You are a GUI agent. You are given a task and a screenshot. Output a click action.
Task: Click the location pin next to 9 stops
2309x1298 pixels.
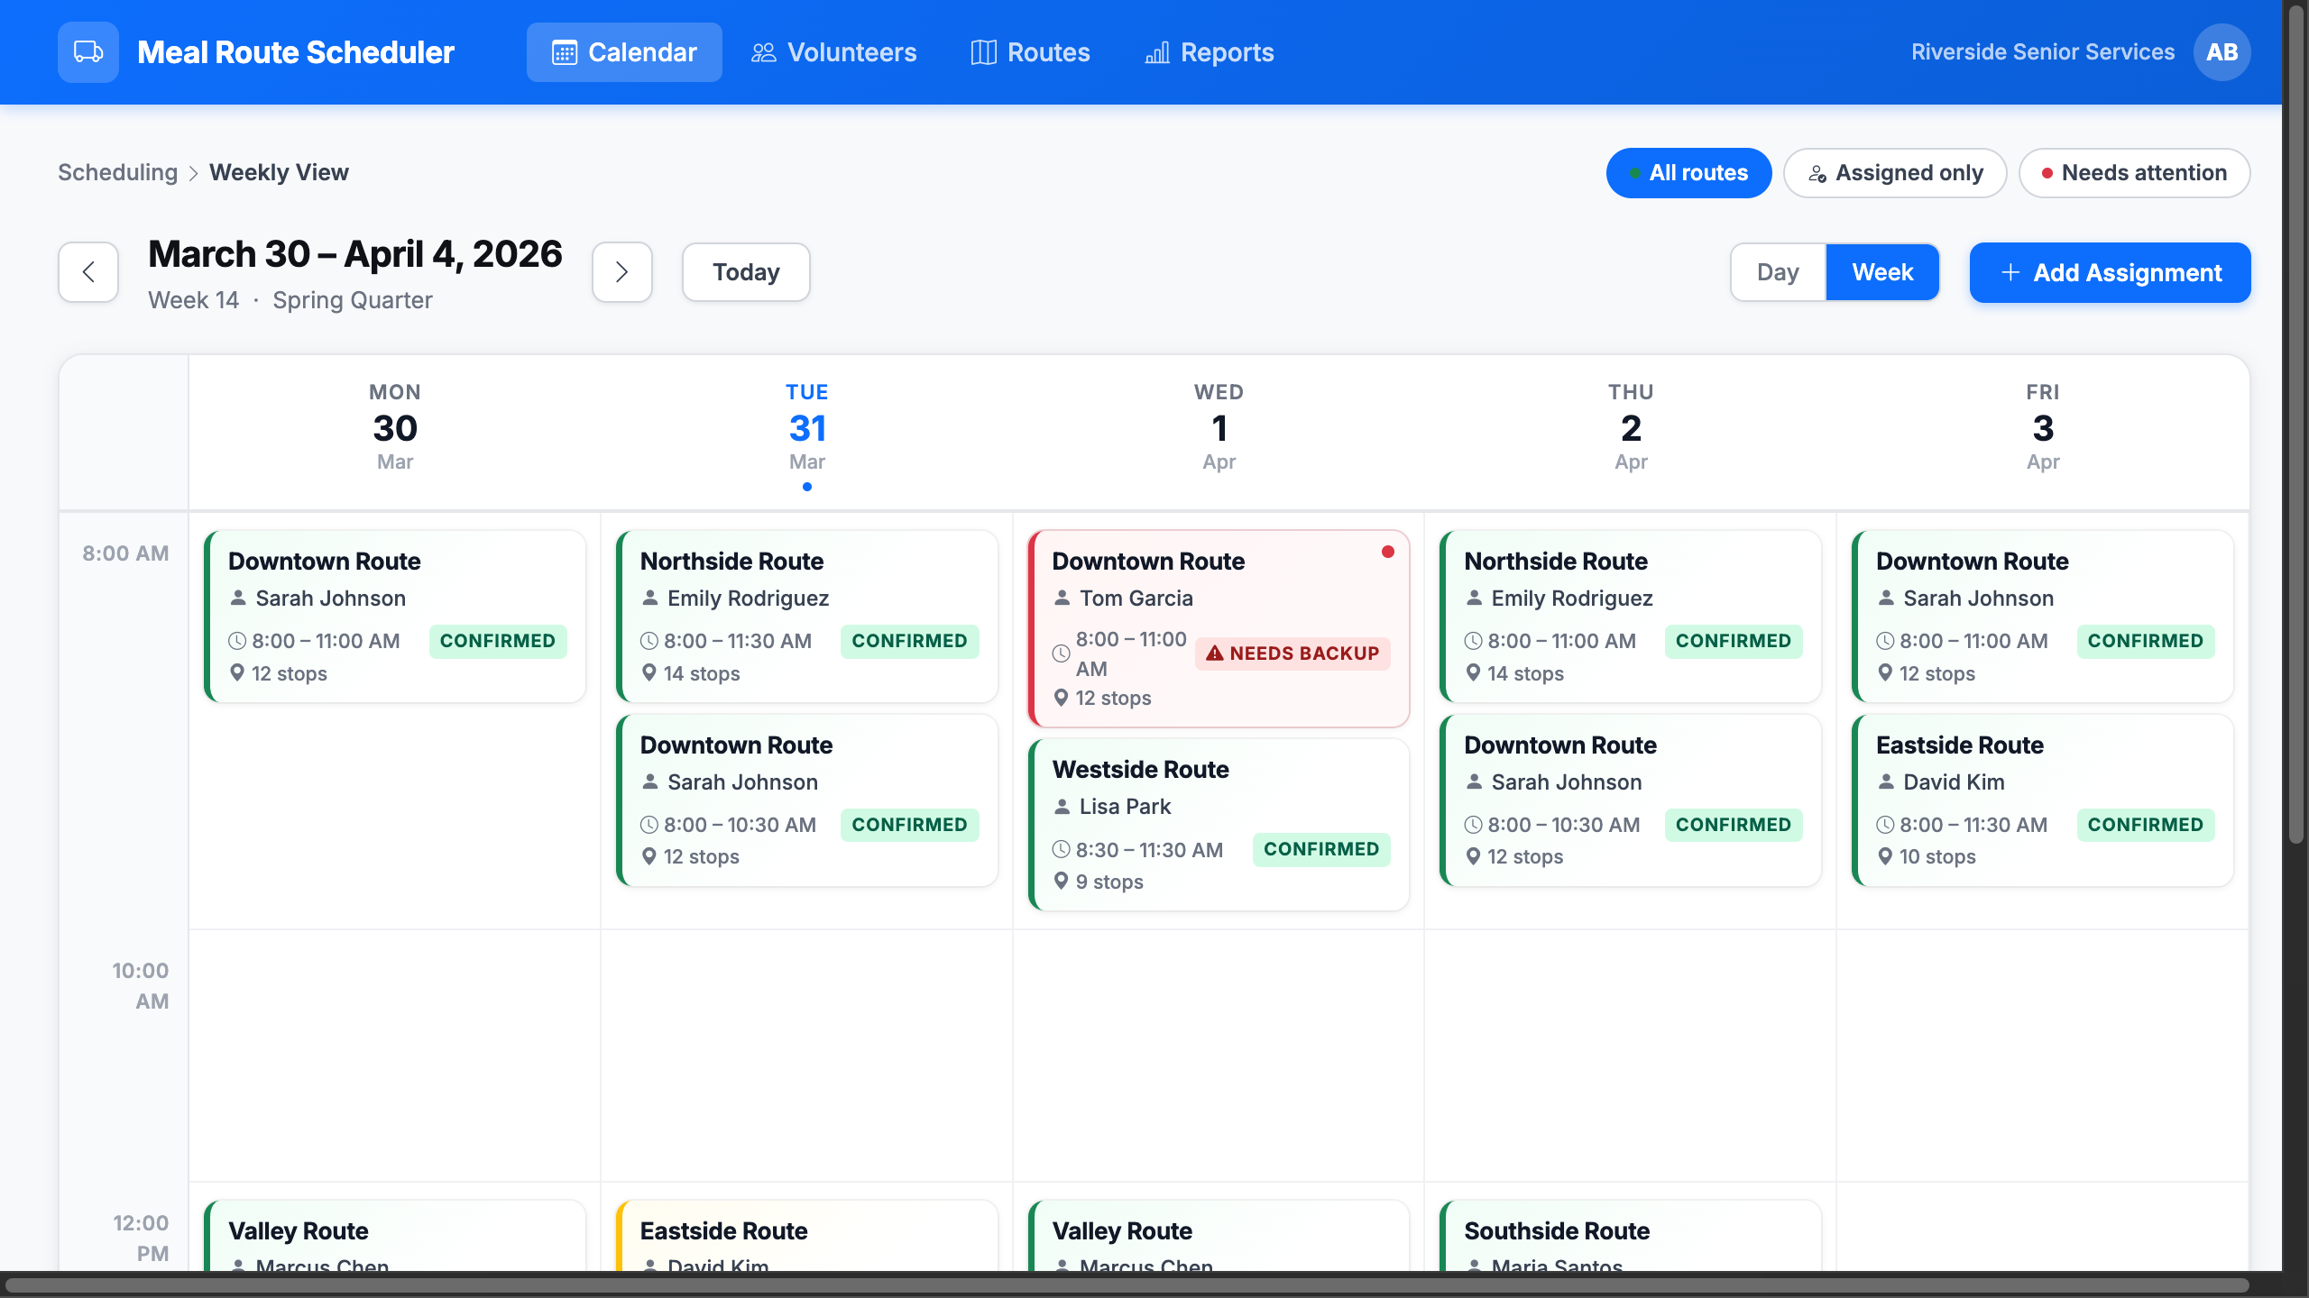[1062, 881]
